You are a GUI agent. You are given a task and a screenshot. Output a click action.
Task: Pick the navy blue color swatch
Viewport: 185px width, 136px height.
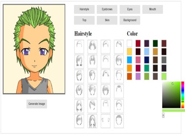[147, 60]
